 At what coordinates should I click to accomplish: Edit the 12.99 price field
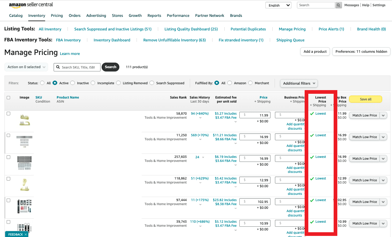tap(255, 180)
